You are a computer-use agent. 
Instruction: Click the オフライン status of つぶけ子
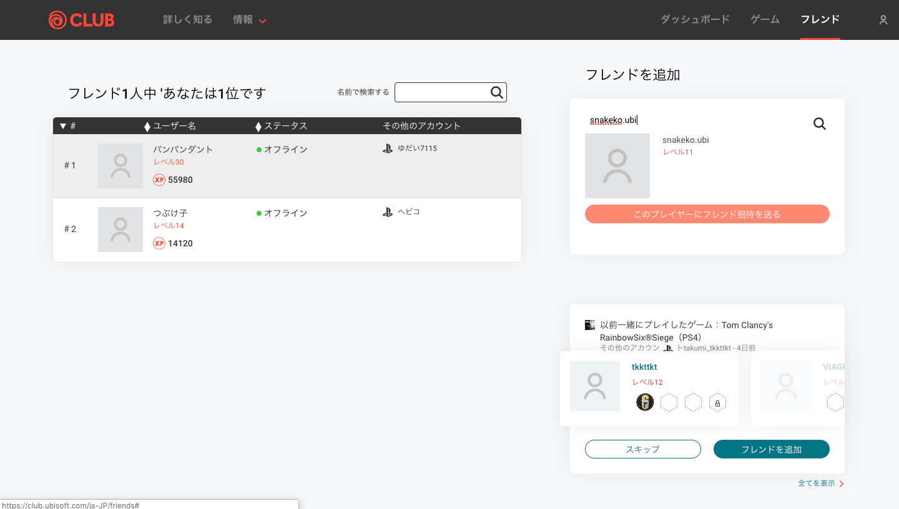click(282, 213)
